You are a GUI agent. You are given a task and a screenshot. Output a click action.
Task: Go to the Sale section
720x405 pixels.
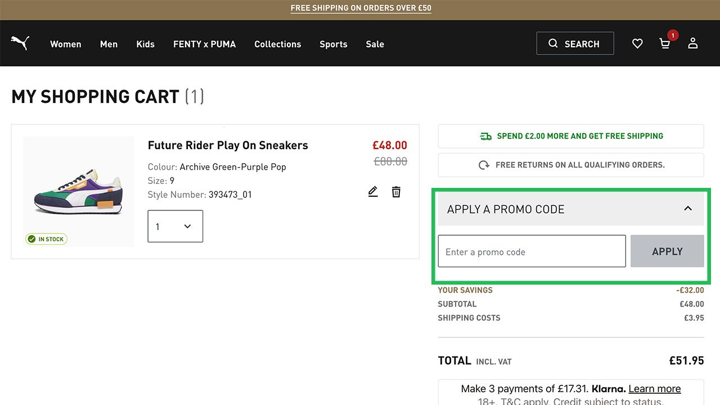pos(375,44)
